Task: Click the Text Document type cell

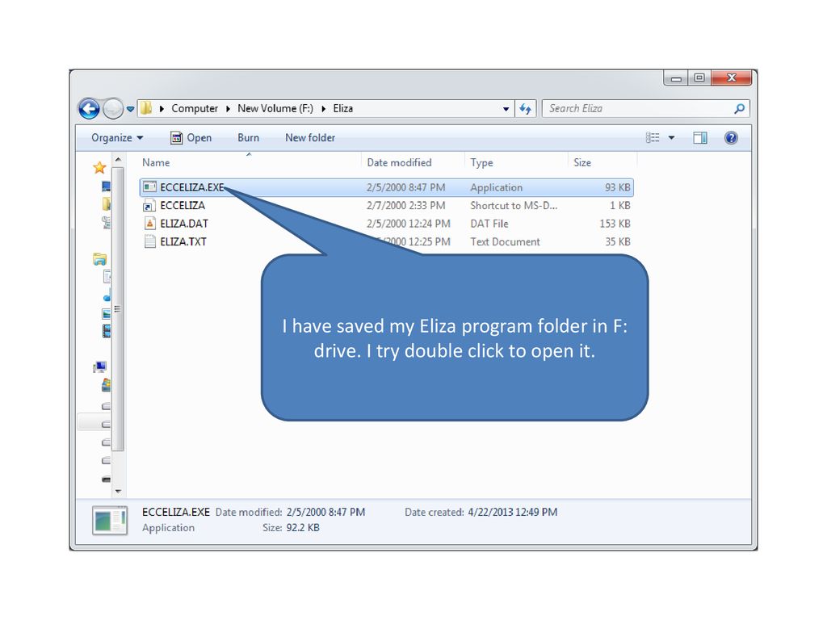Action: (x=505, y=241)
